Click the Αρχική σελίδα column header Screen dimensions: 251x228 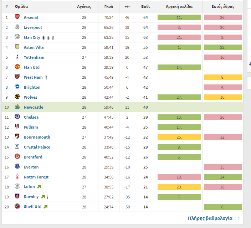(179, 6)
